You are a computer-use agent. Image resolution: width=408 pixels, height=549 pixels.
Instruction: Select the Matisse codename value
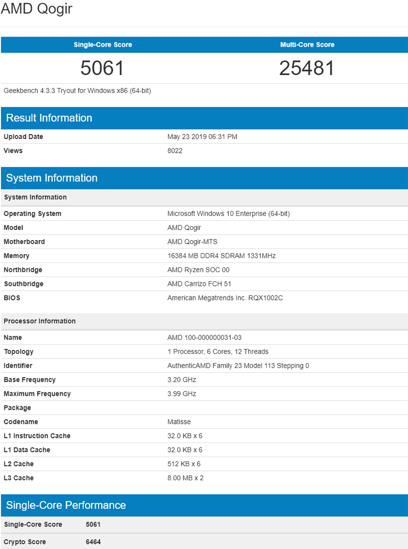point(178,422)
